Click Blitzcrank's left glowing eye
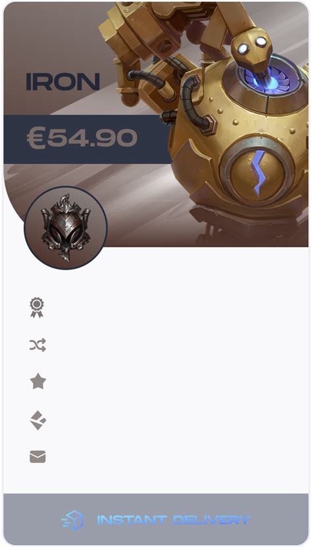 pos(244,49)
